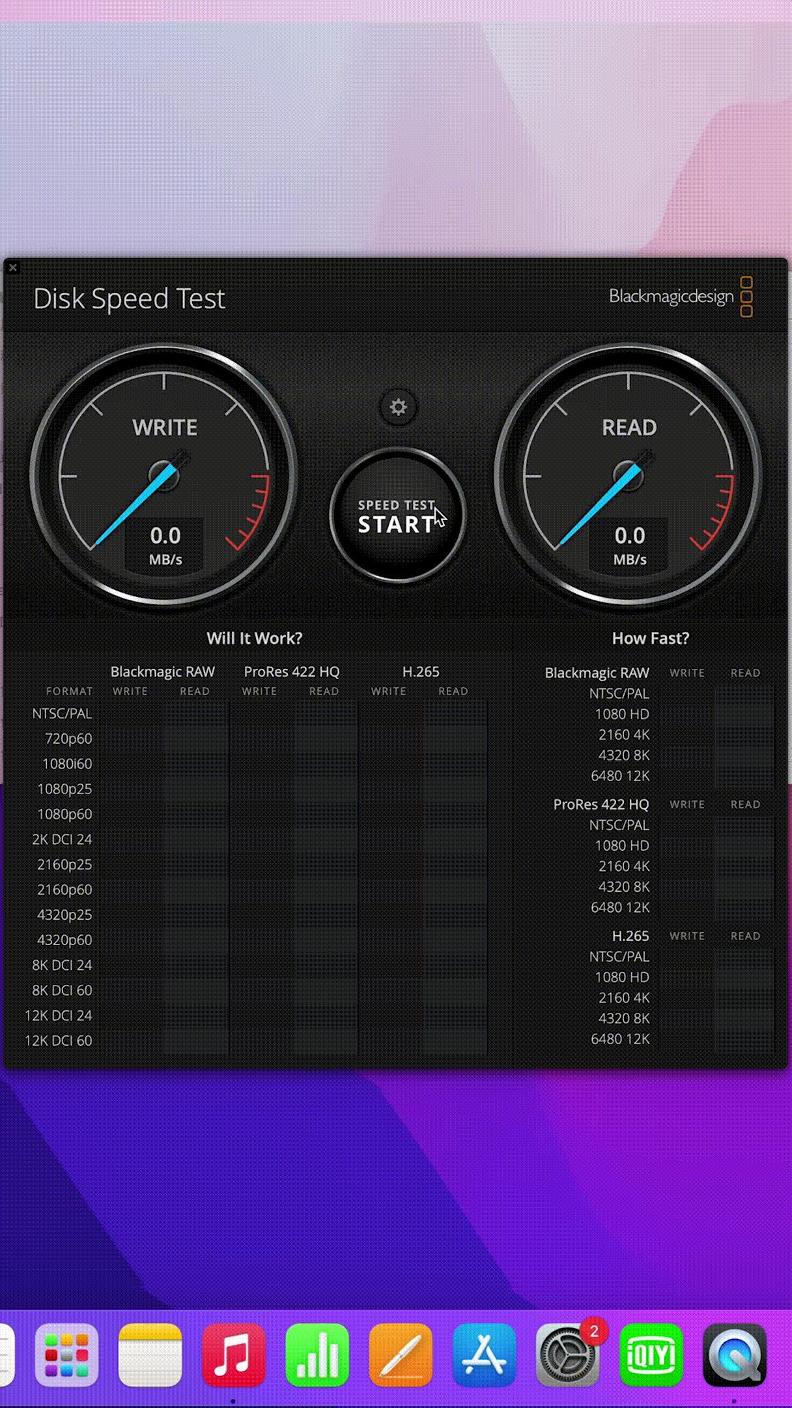792x1408 pixels.
Task: Click '0.0 MB/s' readout on READ gauge
Action: point(629,546)
